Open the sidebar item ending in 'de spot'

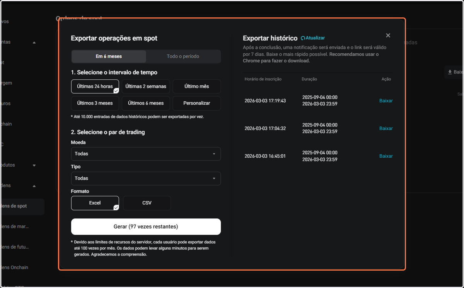point(22,206)
